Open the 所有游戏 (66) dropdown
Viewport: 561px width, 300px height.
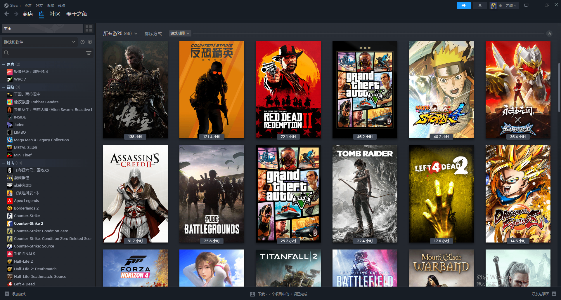coord(120,34)
